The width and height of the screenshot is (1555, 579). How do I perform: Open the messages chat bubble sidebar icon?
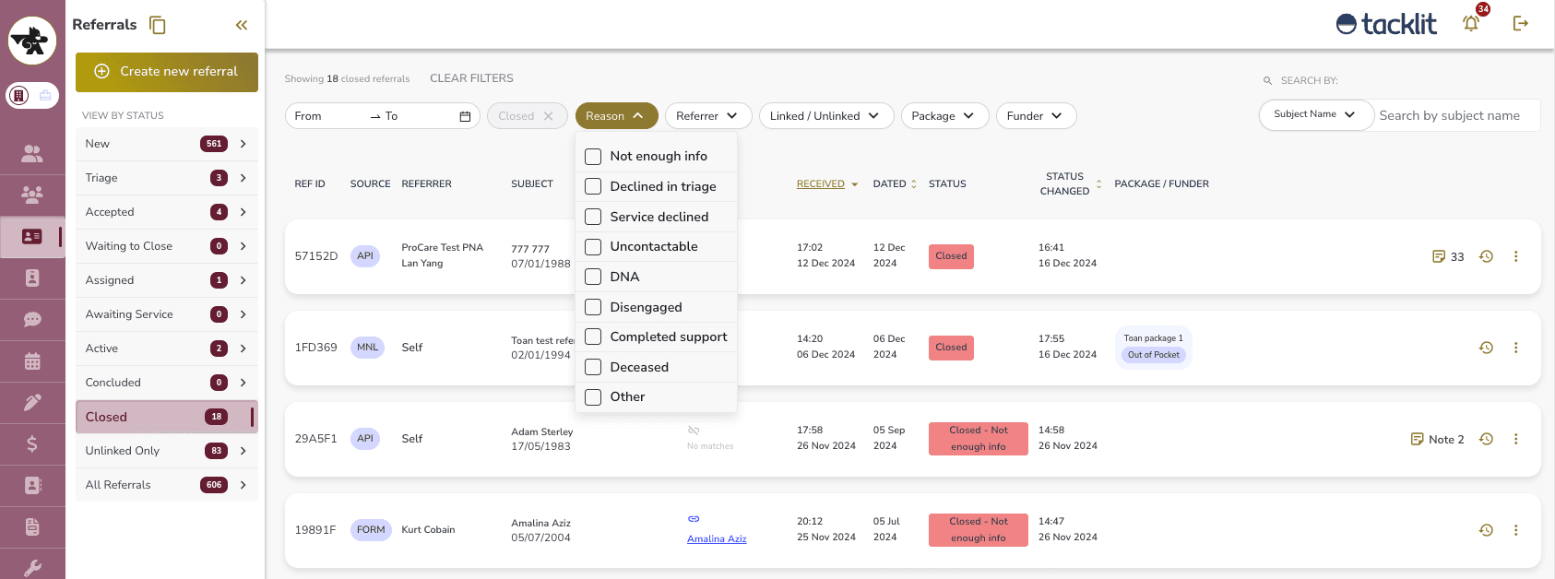coord(32,320)
